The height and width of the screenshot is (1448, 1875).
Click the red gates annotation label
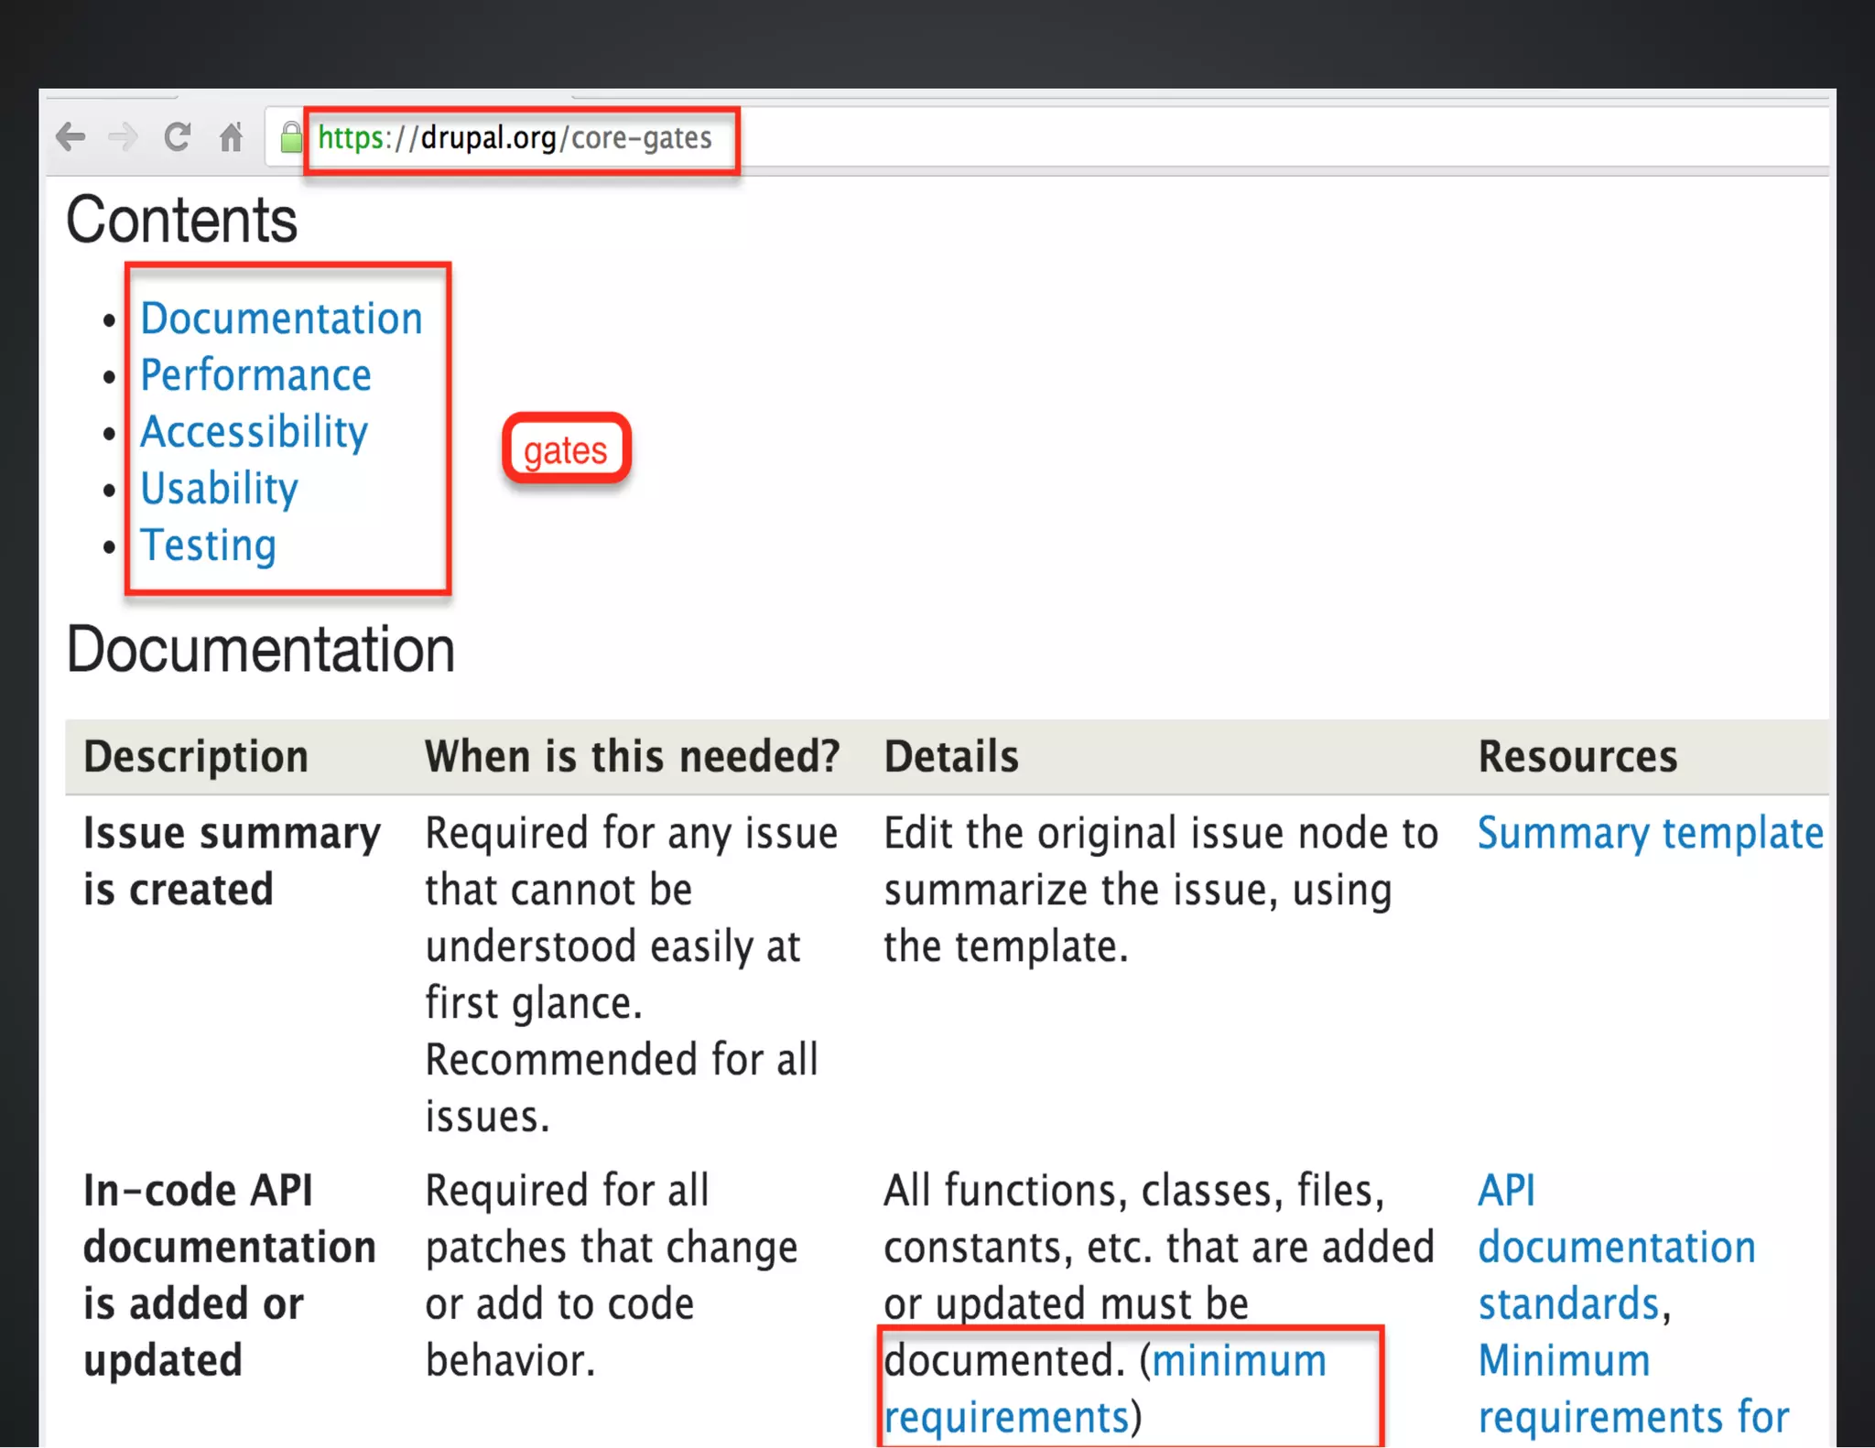click(x=566, y=449)
